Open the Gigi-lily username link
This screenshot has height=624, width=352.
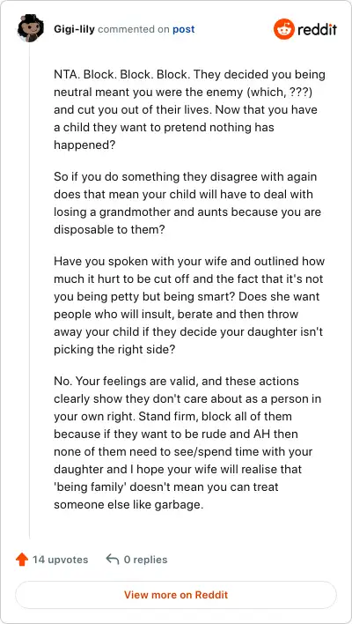coord(74,29)
